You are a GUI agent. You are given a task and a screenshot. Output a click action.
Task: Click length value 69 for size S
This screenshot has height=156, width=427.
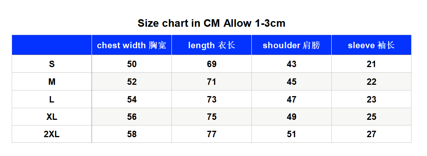[x=211, y=64]
